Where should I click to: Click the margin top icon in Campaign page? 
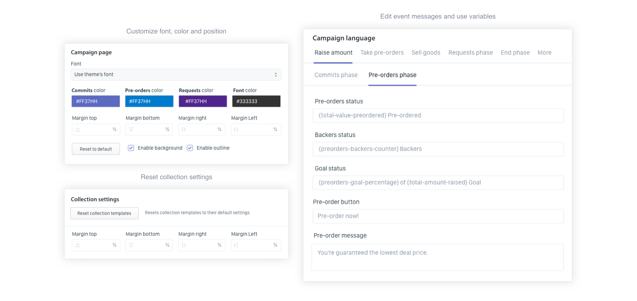(78, 129)
